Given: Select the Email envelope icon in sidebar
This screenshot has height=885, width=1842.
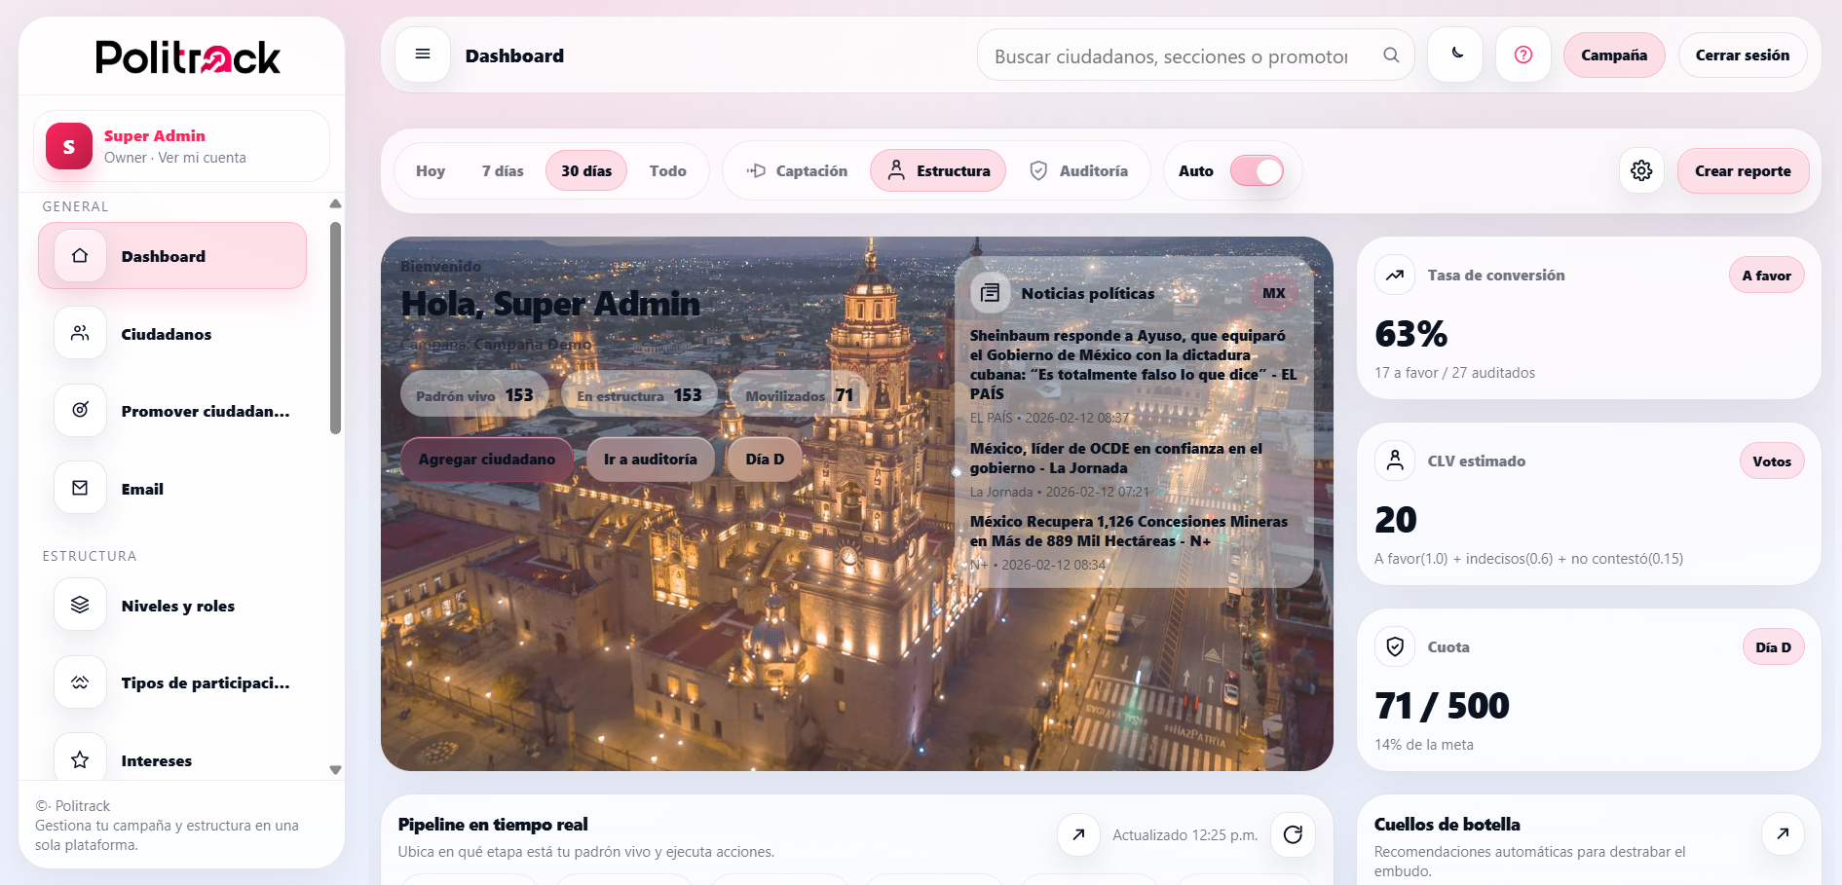Looking at the screenshot, I should [x=79, y=488].
